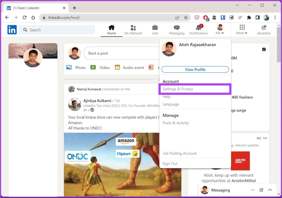282x198 pixels.
Task: Reload the LinkedIn page
Action: (x=25, y=17)
